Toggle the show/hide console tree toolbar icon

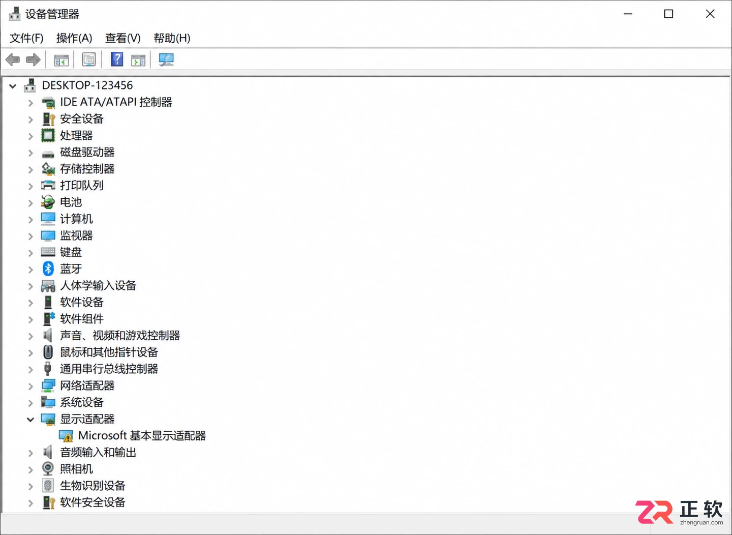tap(62, 60)
